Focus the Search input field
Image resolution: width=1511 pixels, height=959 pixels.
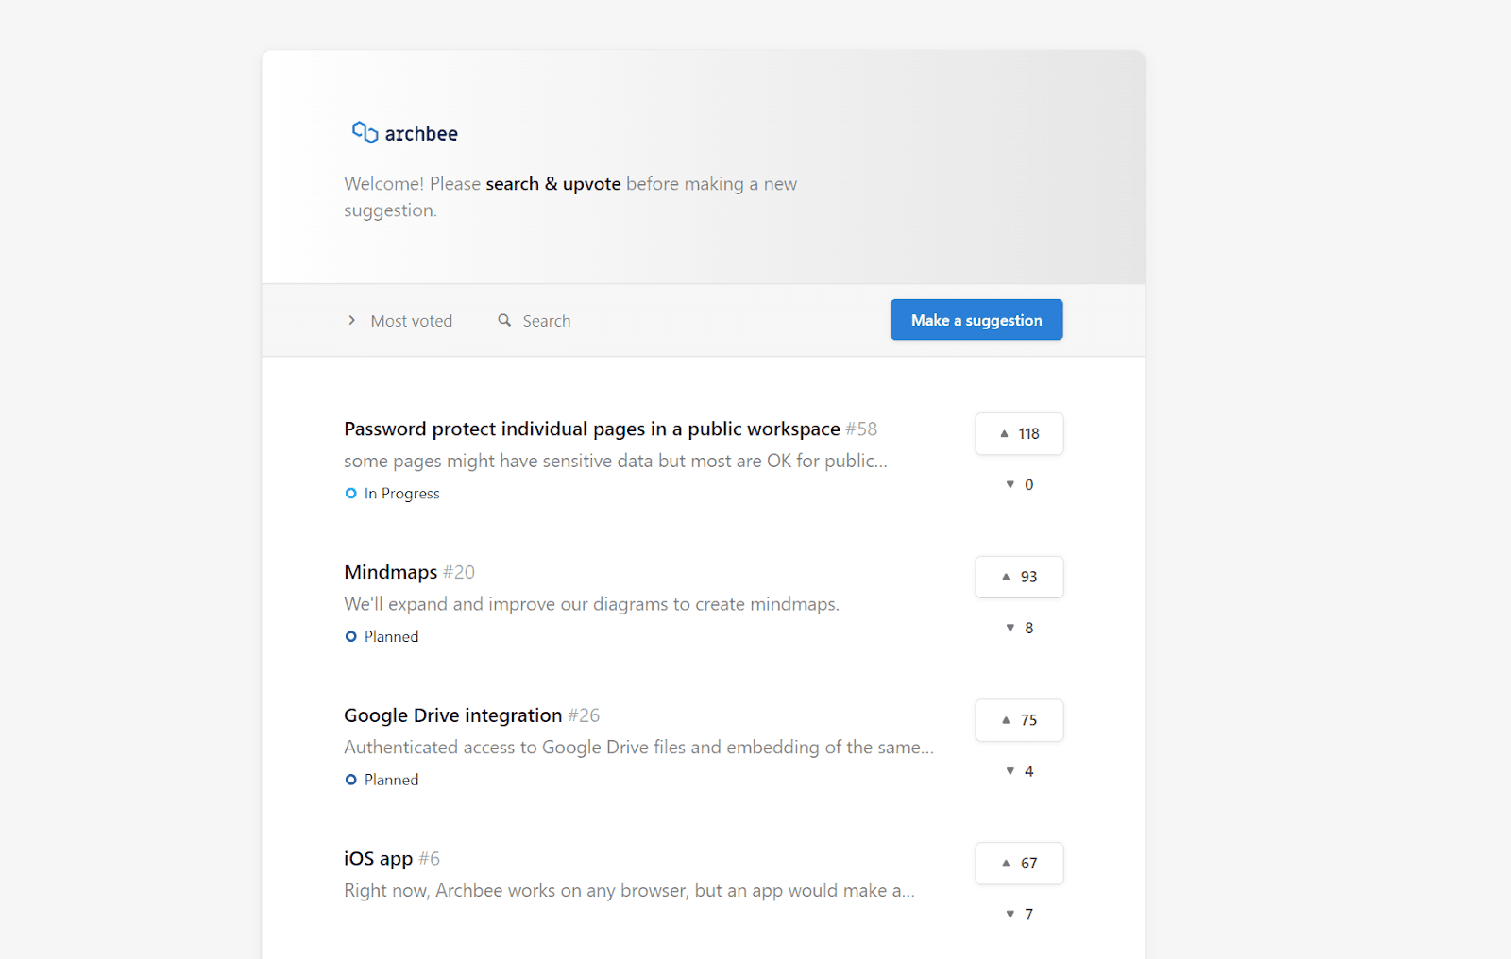click(x=547, y=321)
